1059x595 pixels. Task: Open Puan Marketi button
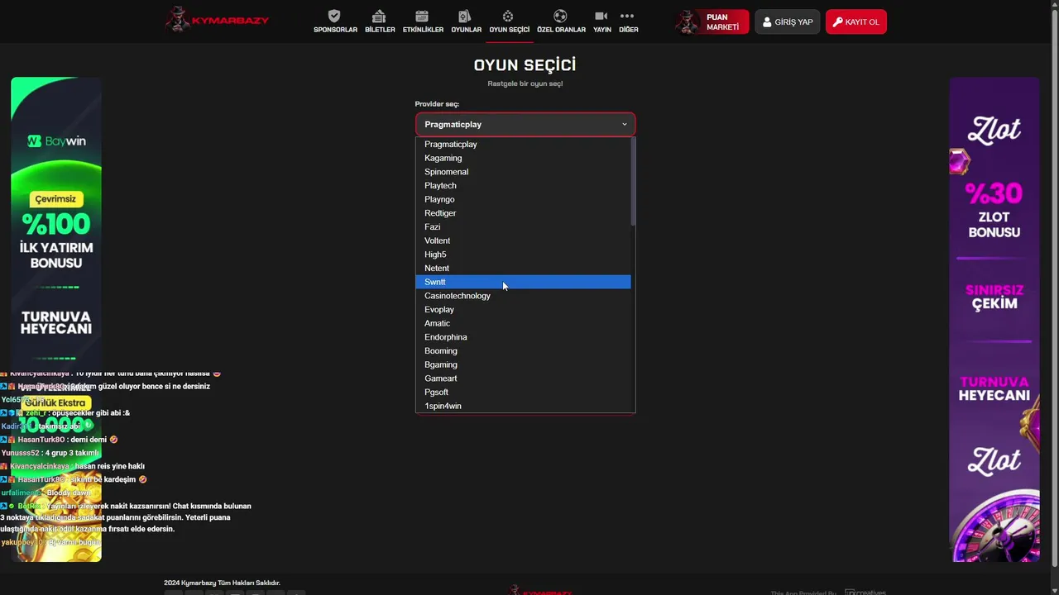[x=712, y=21]
